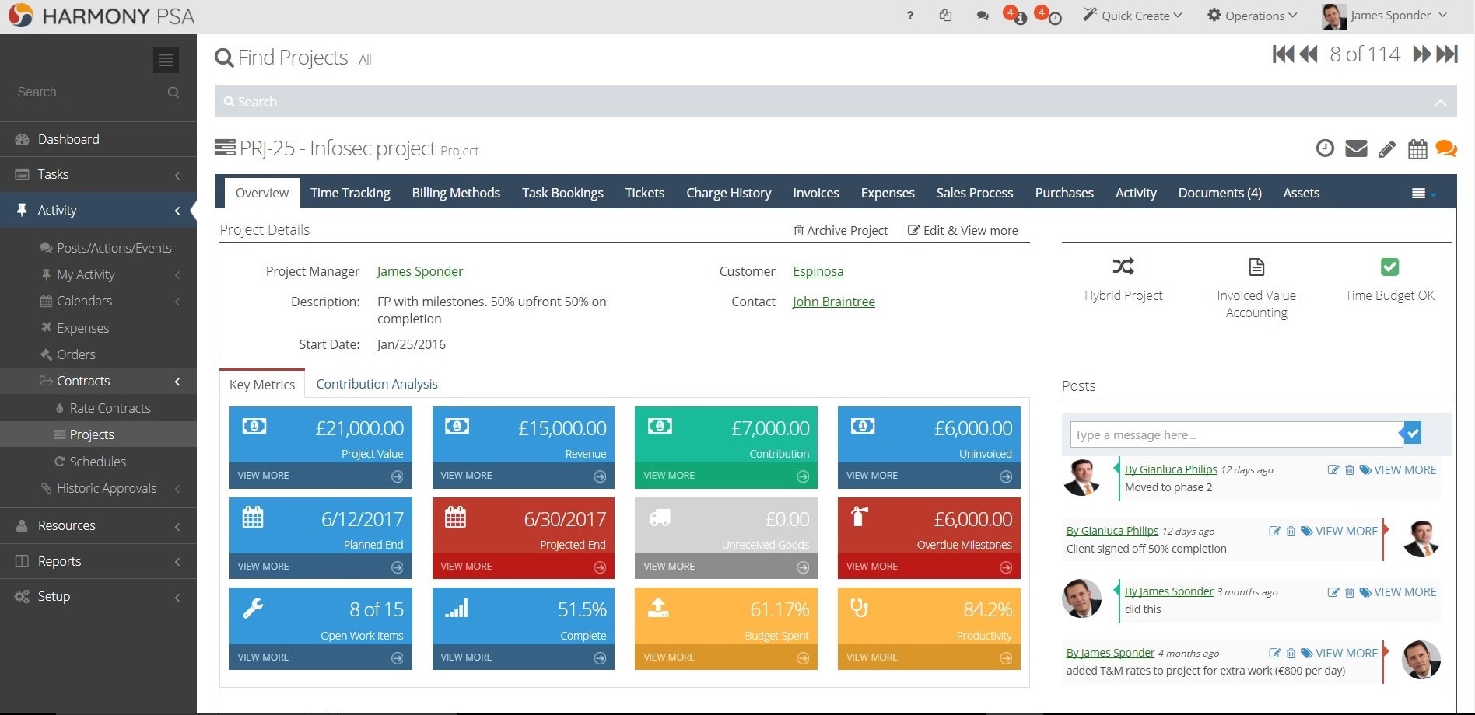Open the Operations dropdown menu
Image resolution: width=1475 pixels, height=715 pixels.
[x=1252, y=16]
